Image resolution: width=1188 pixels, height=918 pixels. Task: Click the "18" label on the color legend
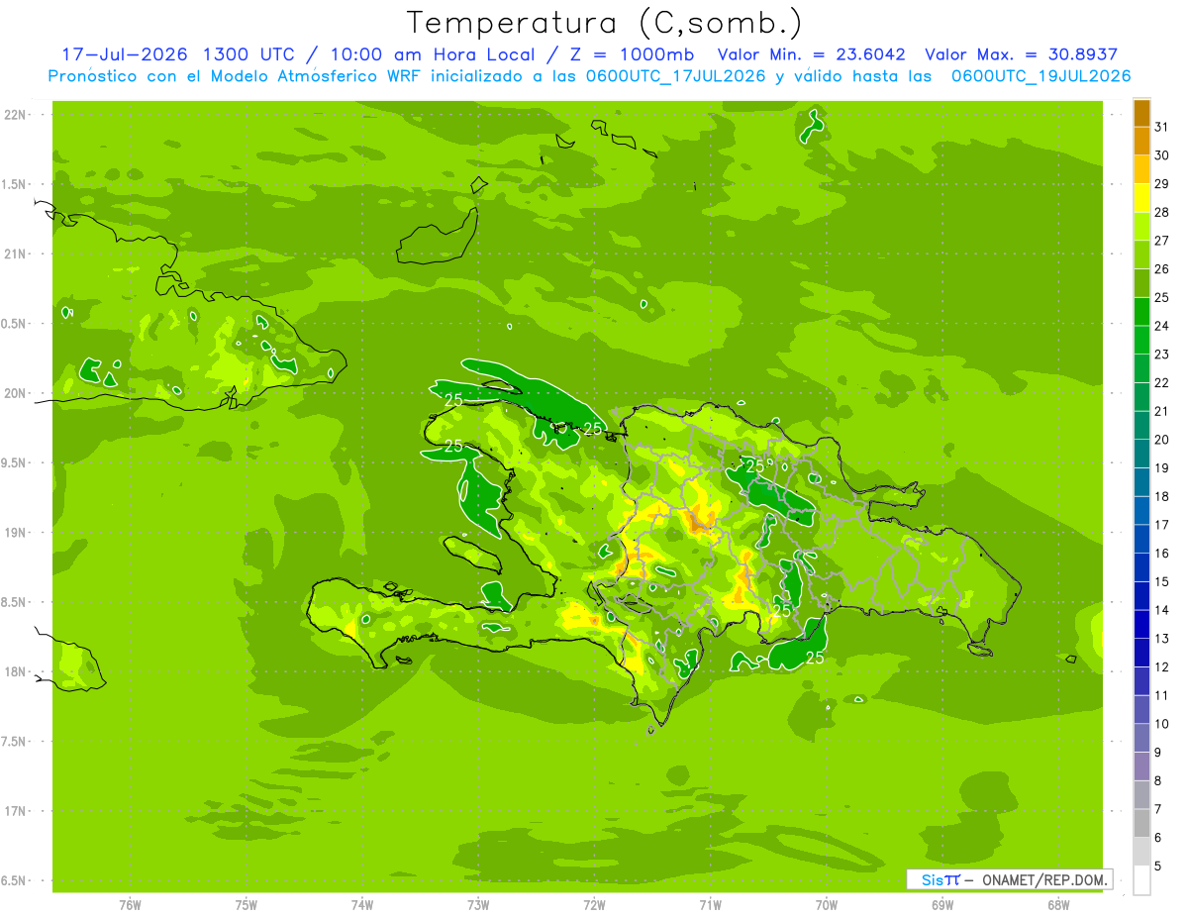coord(1162,496)
